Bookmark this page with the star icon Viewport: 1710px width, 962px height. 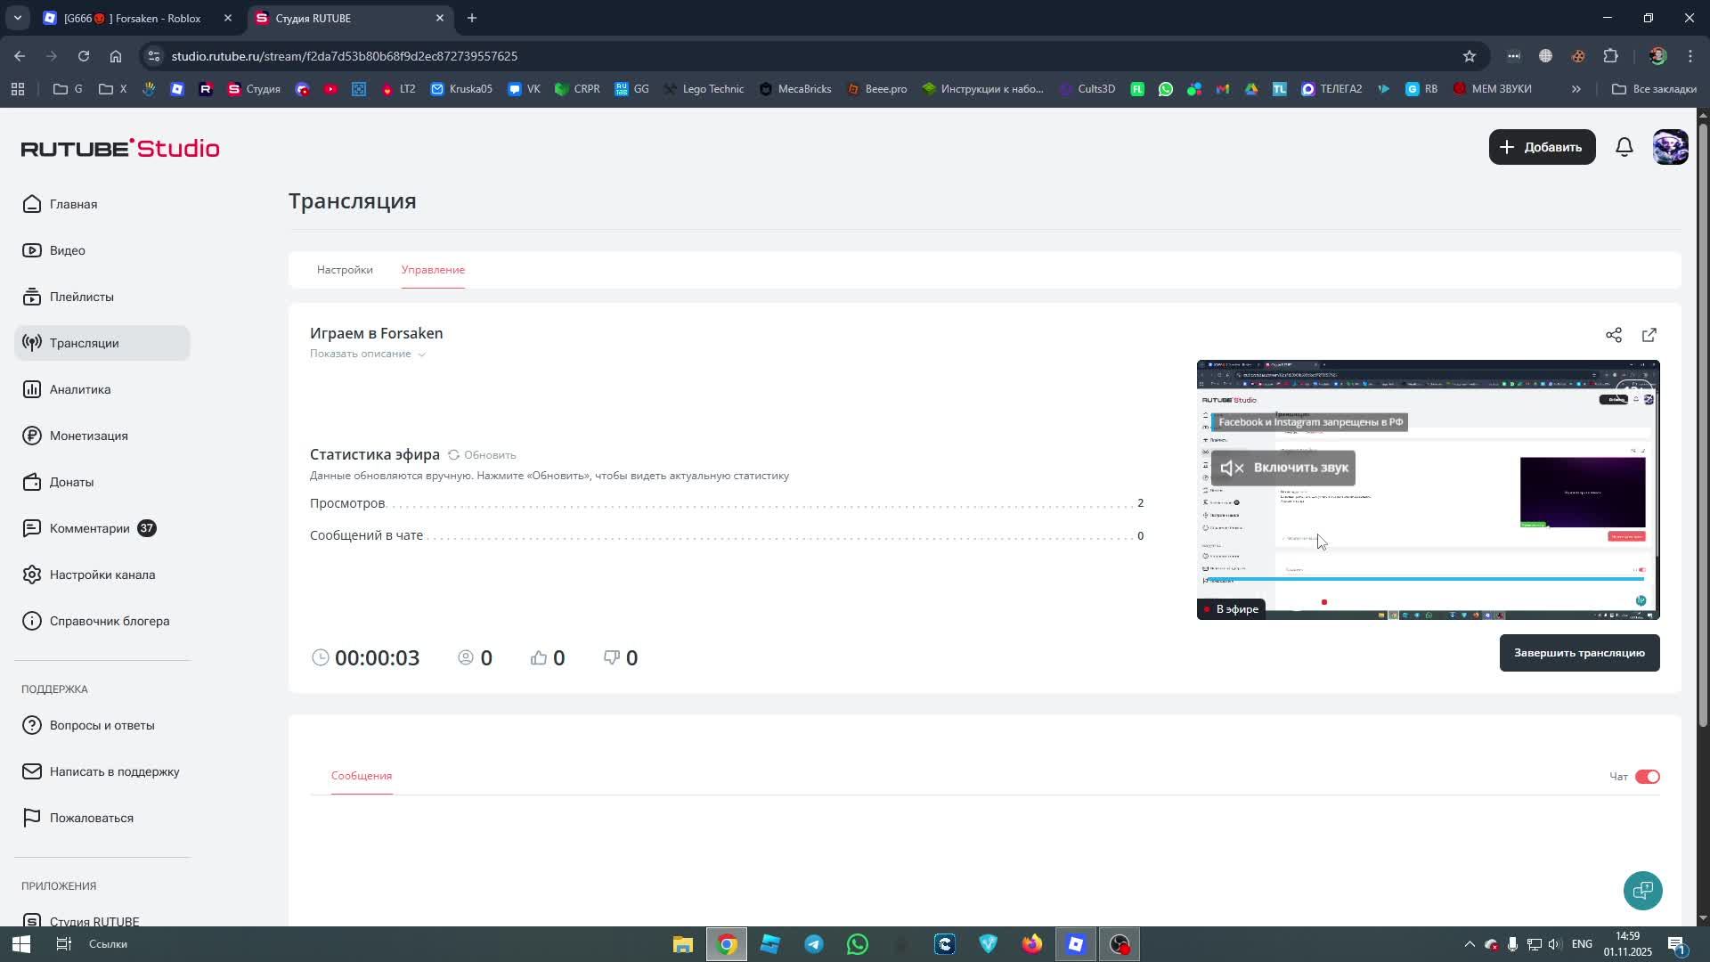click(1469, 56)
